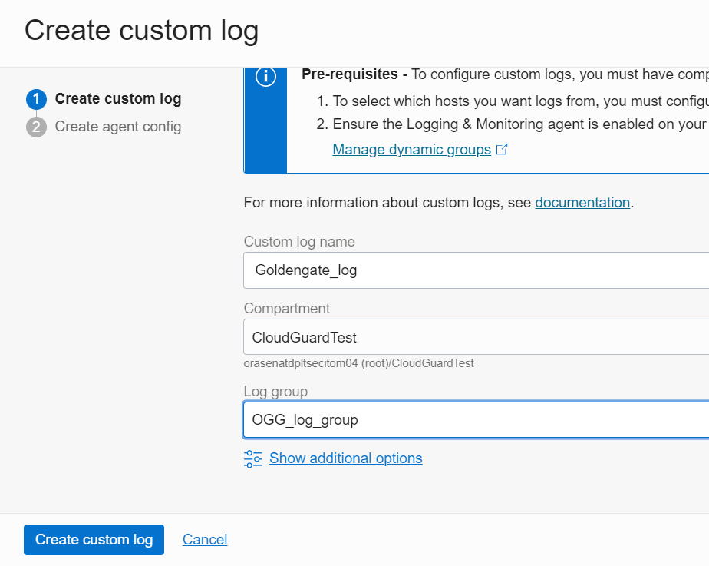Click the info icon in the blue banner
Image resolution: width=709 pixels, height=566 pixels.
click(265, 76)
